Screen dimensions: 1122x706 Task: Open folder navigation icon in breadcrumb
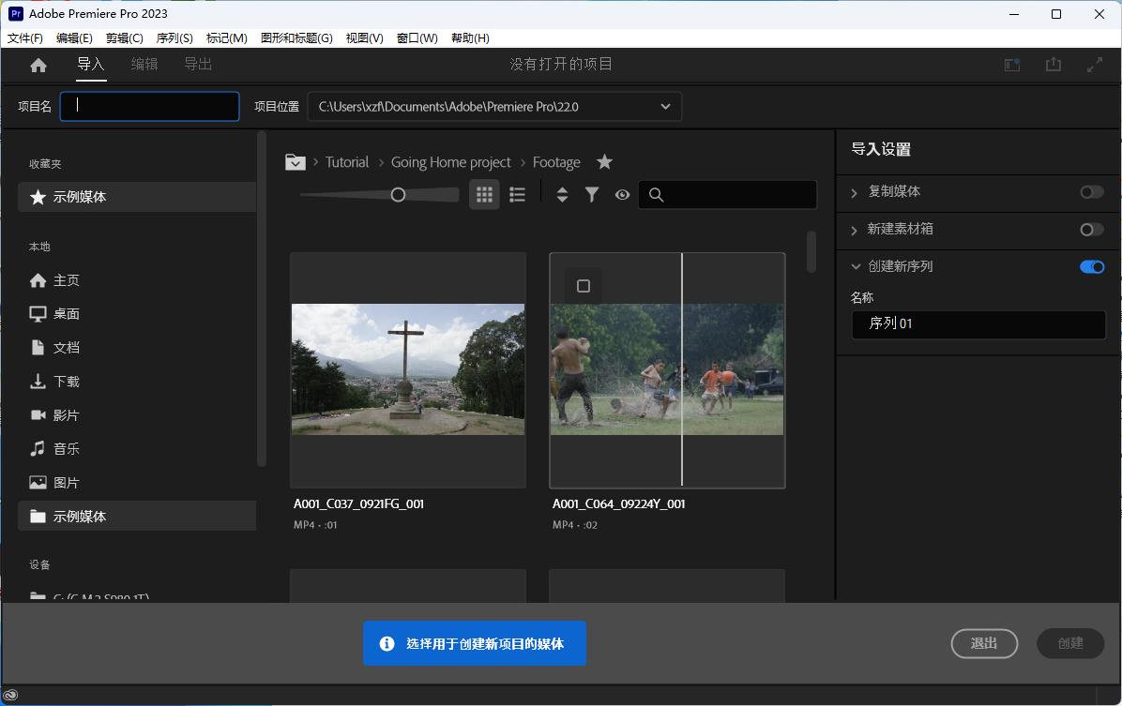(295, 162)
